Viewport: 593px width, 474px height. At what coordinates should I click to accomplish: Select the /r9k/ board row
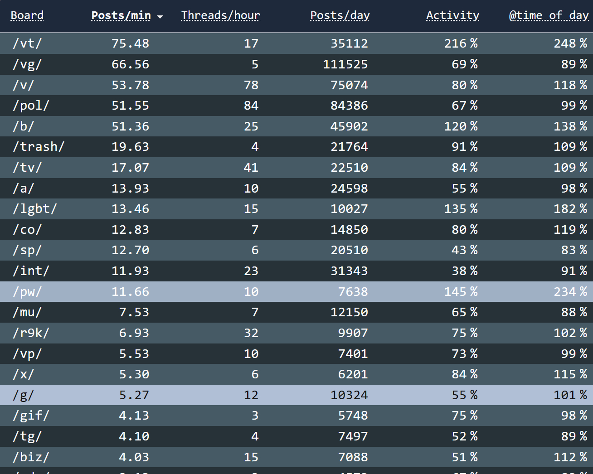pos(296,333)
